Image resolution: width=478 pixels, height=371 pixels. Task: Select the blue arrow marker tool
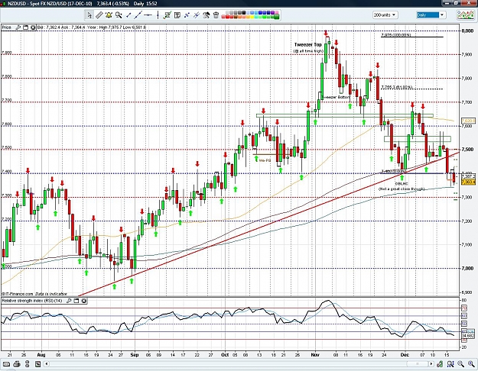(x=187, y=15)
